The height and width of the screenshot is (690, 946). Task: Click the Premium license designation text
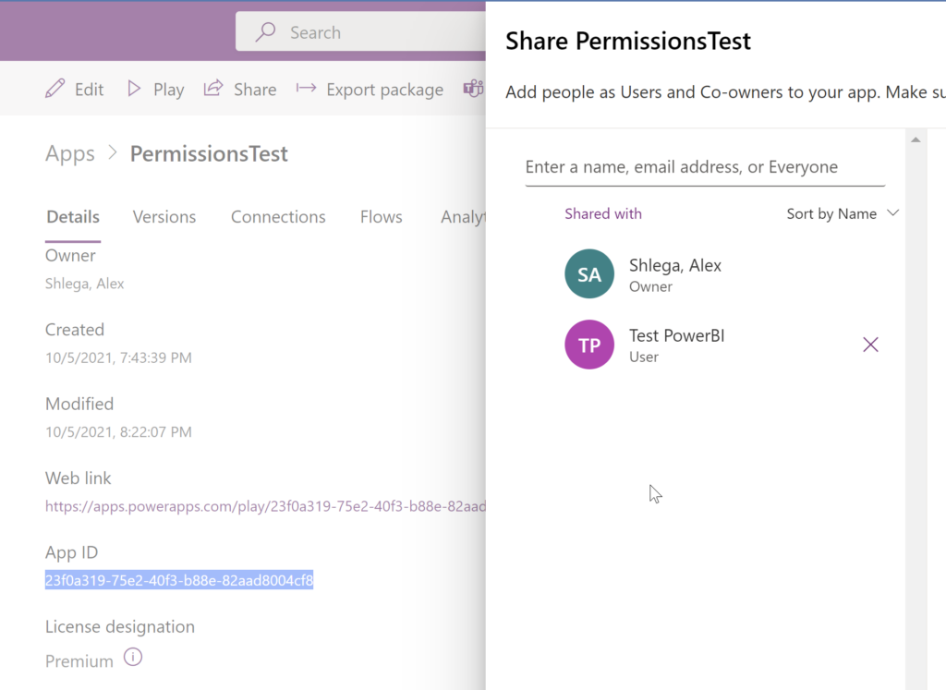(x=79, y=661)
